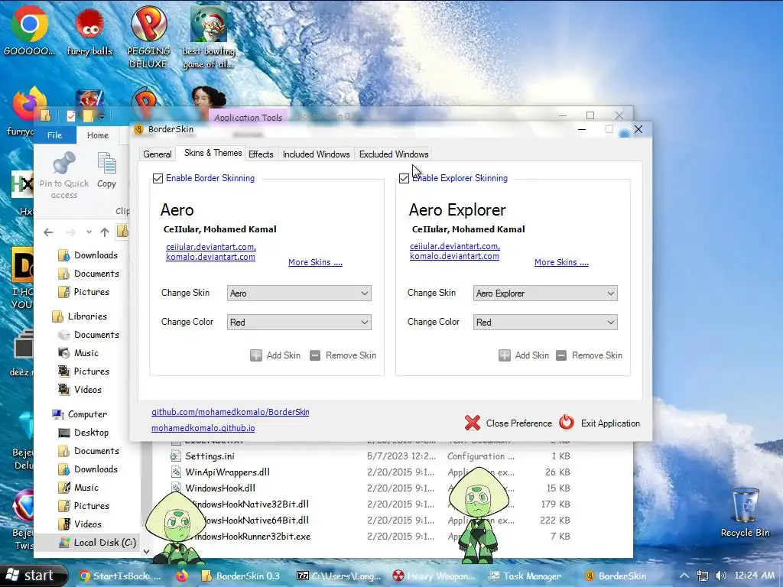This screenshot has width=783, height=587.
Task: Open ceiiular.deviantart.com link under Aero
Action: tap(211, 247)
